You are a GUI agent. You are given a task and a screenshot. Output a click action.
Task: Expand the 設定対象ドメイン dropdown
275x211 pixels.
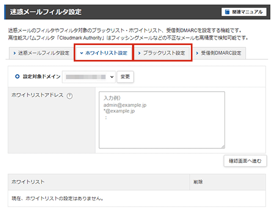pyautogui.click(x=89, y=77)
